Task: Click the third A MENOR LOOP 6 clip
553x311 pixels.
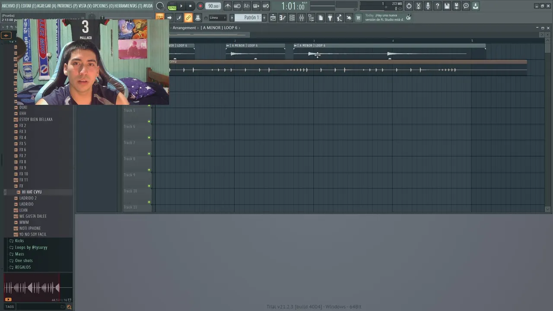Action: [389, 51]
